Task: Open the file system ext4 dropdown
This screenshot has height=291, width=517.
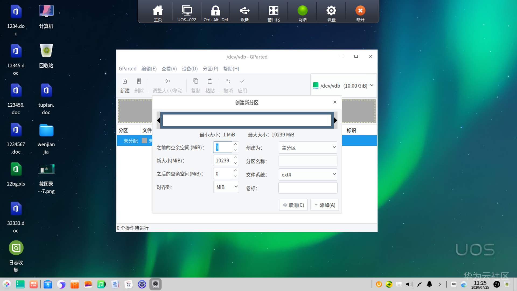Action: click(x=308, y=175)
